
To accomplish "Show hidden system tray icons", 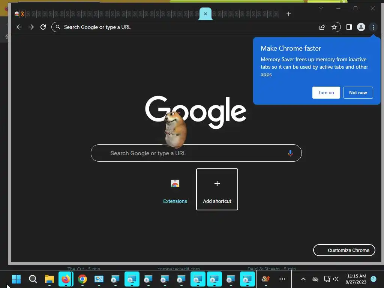I will [303, 279].
